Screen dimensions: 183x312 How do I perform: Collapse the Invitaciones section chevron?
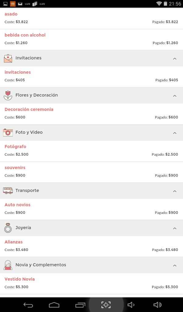pos(175,58)
